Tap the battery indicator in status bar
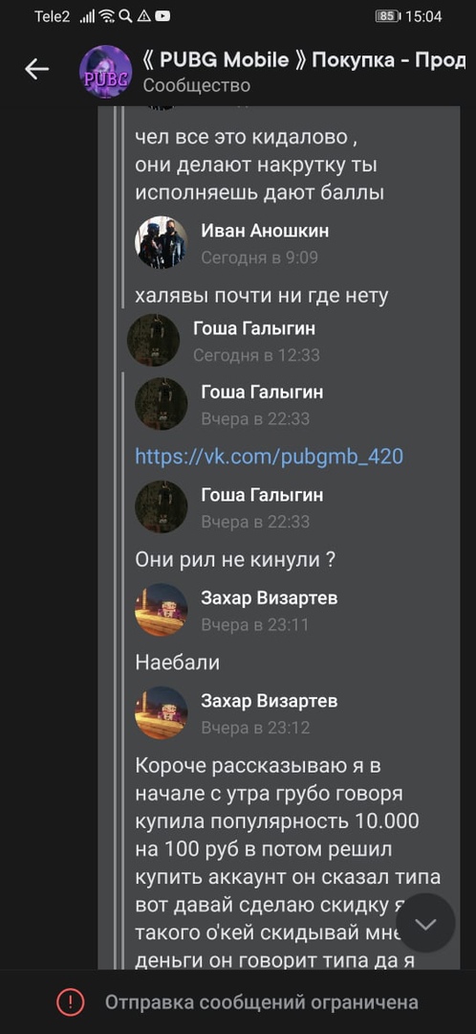 387,16
